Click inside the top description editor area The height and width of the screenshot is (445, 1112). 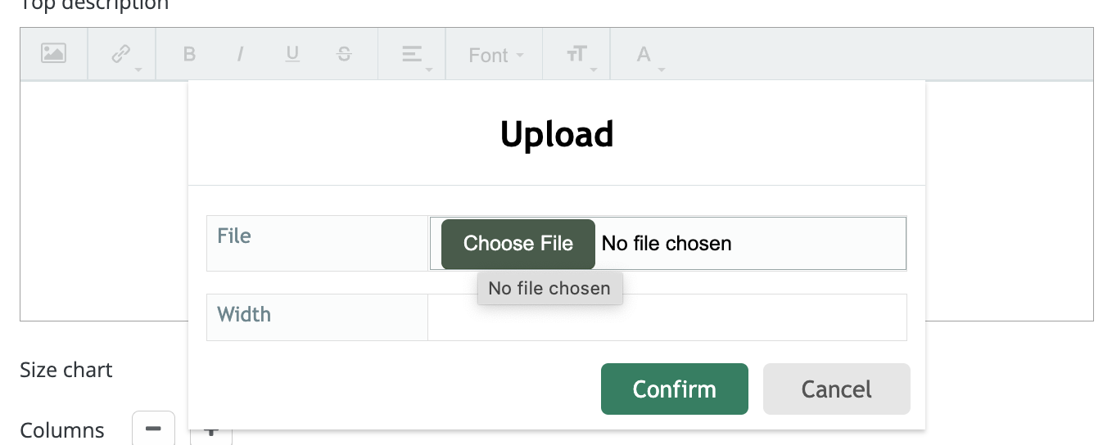(x=104, y=200)
